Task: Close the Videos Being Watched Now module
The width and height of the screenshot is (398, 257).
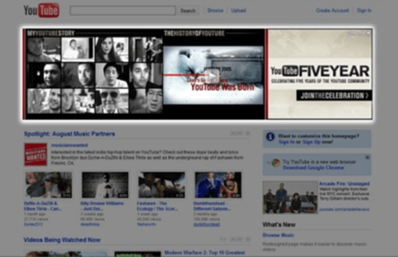Action: (x=248, y=240)
